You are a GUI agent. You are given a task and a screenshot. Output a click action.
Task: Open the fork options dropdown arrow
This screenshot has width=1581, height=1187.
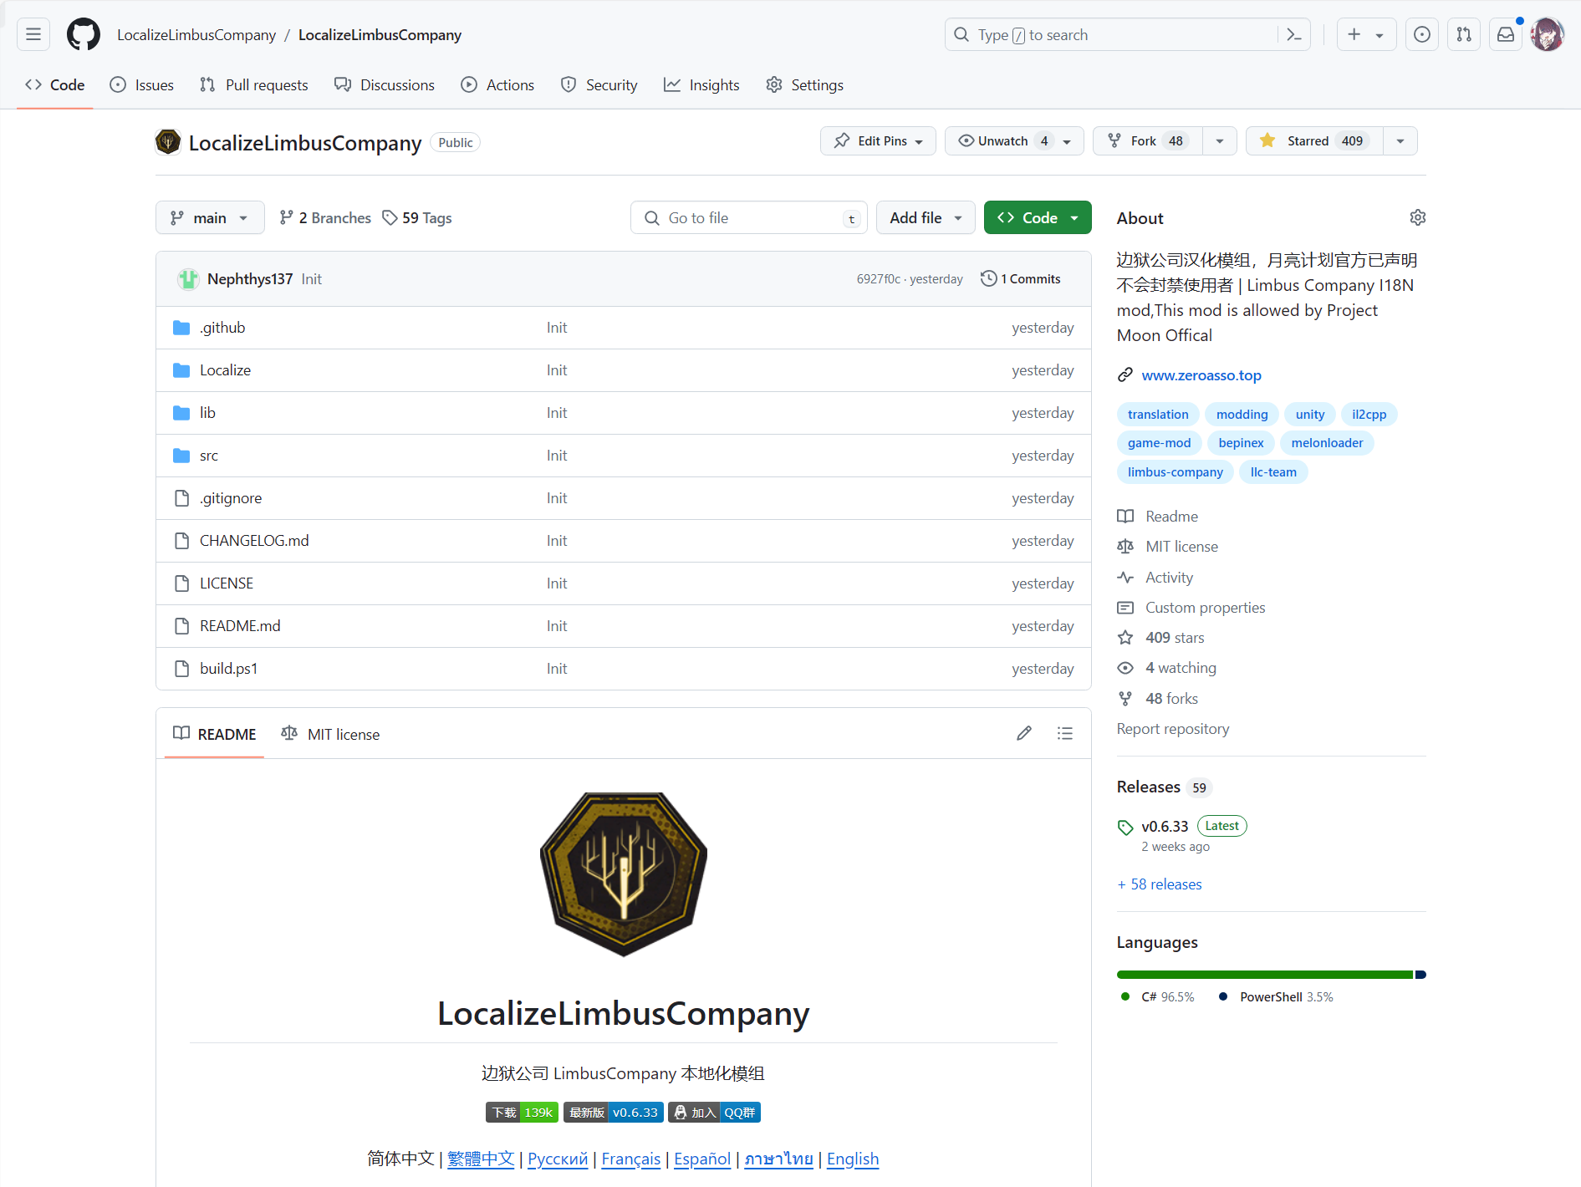pyautogui.click(x=1219, y=140)
